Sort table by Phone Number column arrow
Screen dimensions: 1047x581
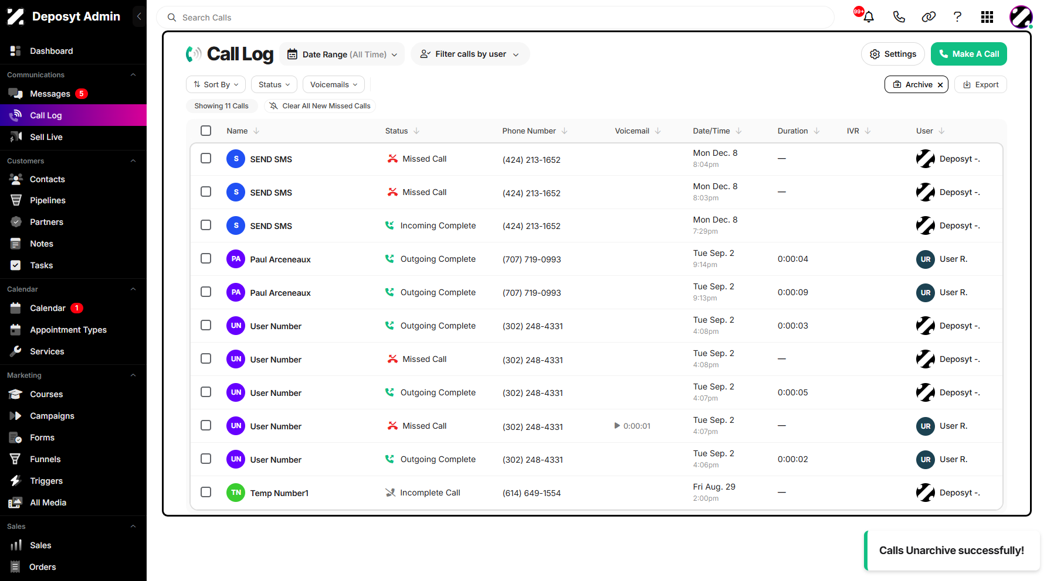(x=564, y=131)
